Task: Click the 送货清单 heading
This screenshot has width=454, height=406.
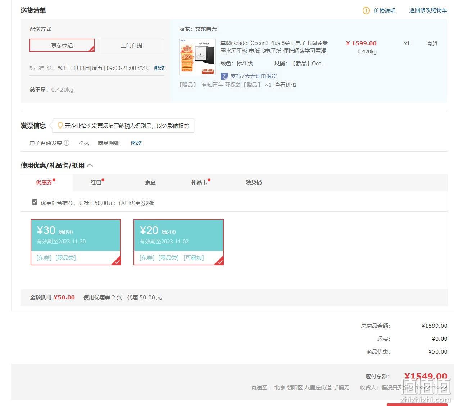Action: [33, 10]
